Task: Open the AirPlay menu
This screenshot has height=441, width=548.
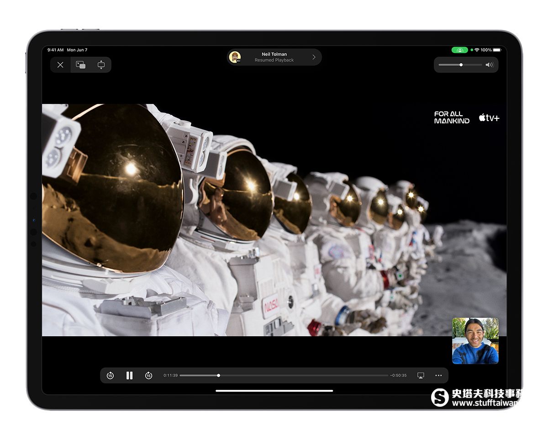Action: [x=421, y=376]
